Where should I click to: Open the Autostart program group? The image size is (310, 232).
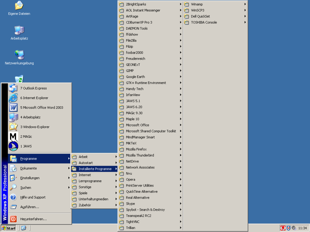(x=94, y=163)
